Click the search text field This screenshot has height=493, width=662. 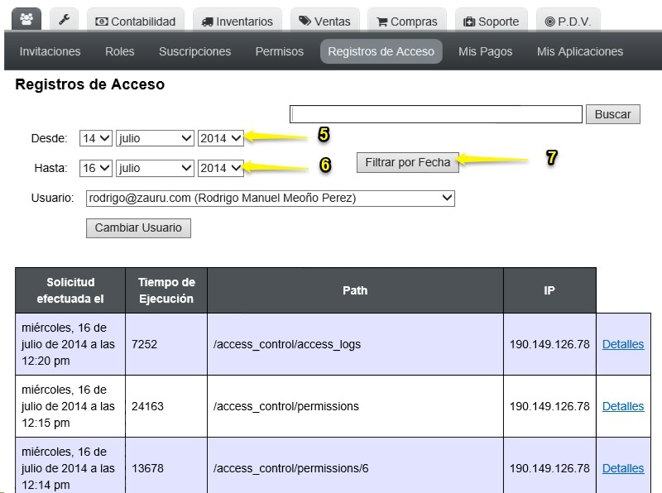click(436, 114)
